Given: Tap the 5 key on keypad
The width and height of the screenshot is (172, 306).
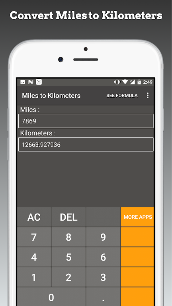Looking at the screenshot, I should click(68, 257).
